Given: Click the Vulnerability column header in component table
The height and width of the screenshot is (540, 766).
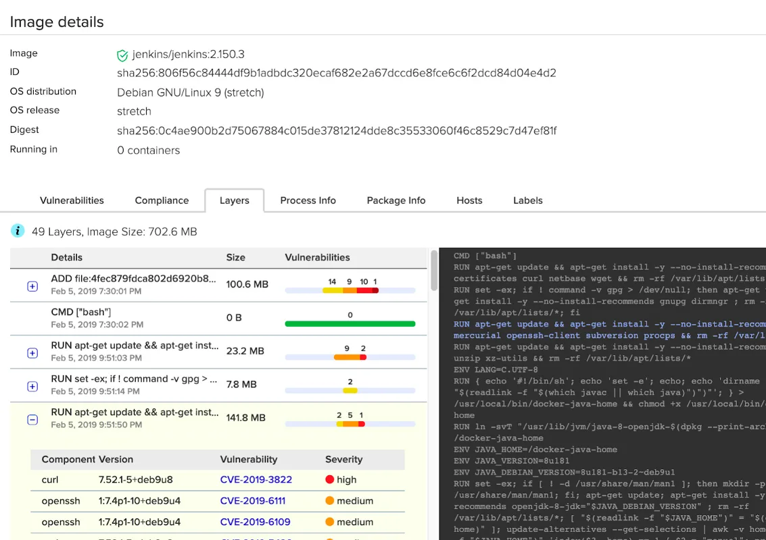Looking at the screenshot, I should (248, 460).
